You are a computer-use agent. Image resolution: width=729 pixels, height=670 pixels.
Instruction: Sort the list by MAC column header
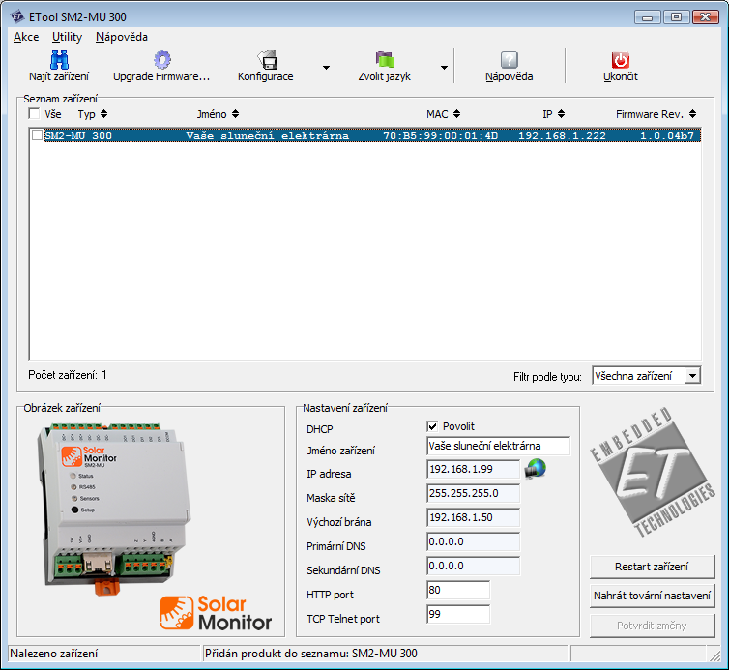pyautogui.click(x=443, y=114)
